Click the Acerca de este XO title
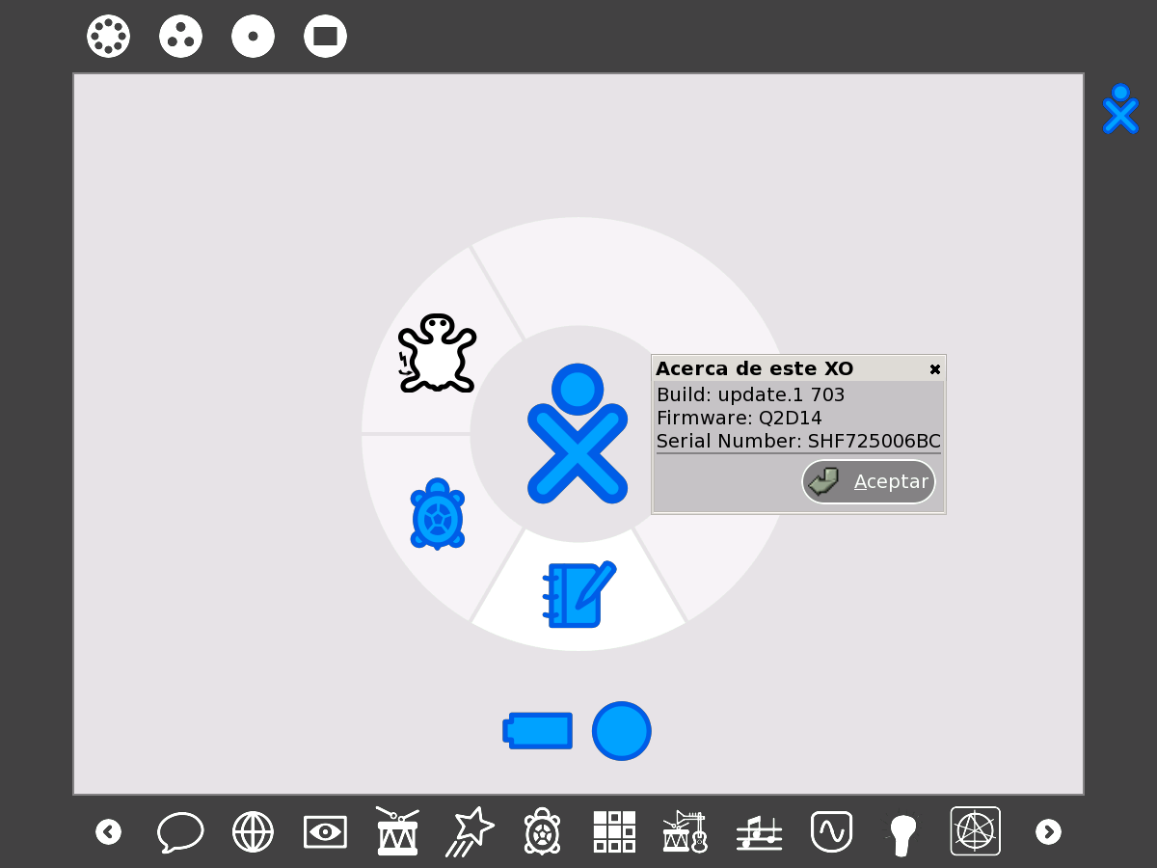This screenshot has height=868, width=1157. [754, 368]
